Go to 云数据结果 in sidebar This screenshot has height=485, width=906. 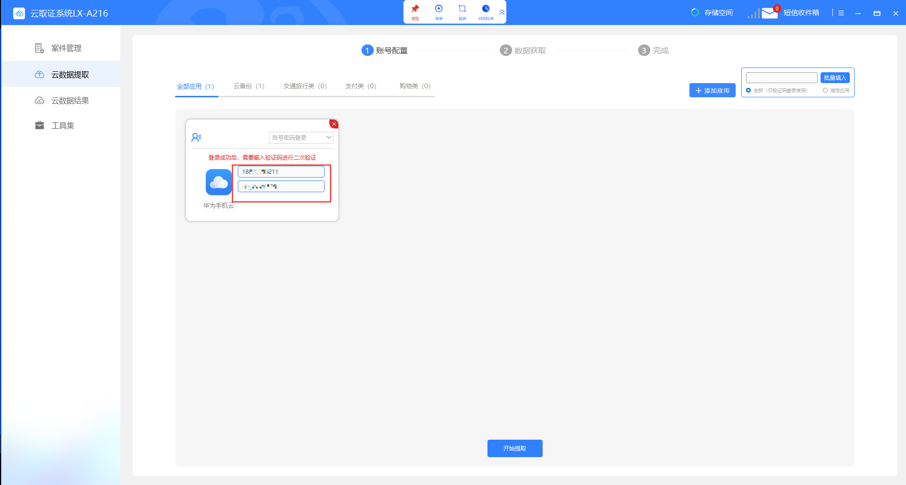tap(60, 100)
